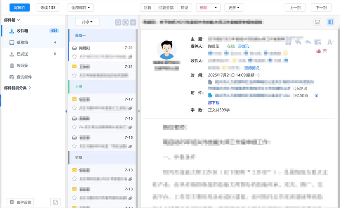Expand the 邮件智能分类 section
The width and height of the screenshot is (340, 208).
[x=18, y=88]
